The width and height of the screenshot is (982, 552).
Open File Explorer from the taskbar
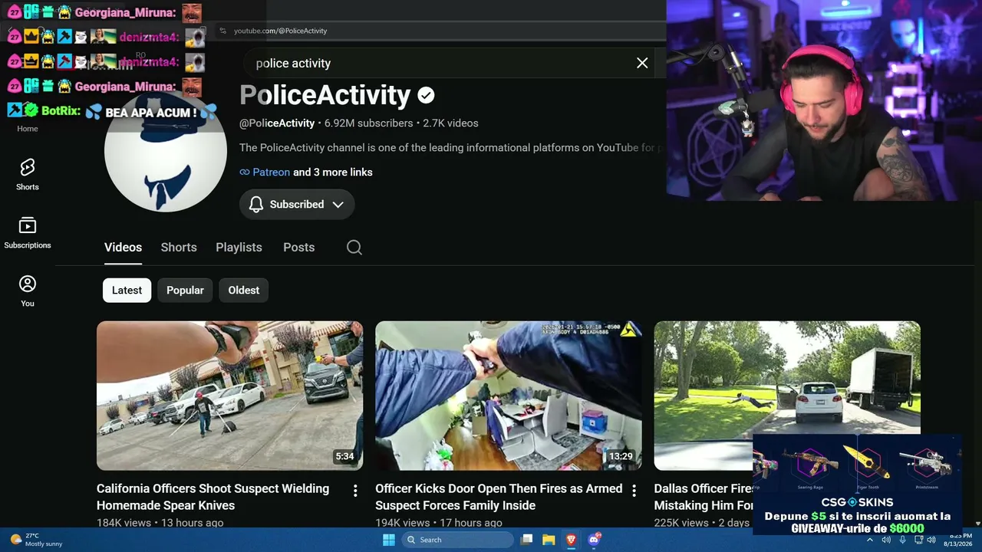pos(549,540)
